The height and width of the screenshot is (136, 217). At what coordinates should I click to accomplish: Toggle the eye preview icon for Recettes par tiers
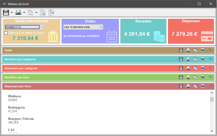click(203, 77)
